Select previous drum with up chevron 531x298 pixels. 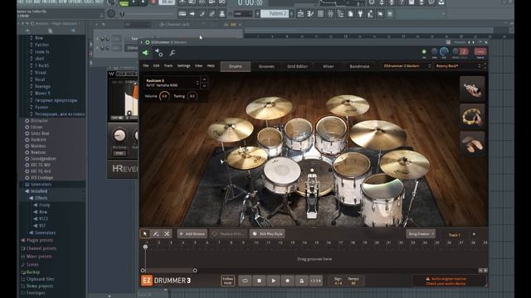coord(204,79)
